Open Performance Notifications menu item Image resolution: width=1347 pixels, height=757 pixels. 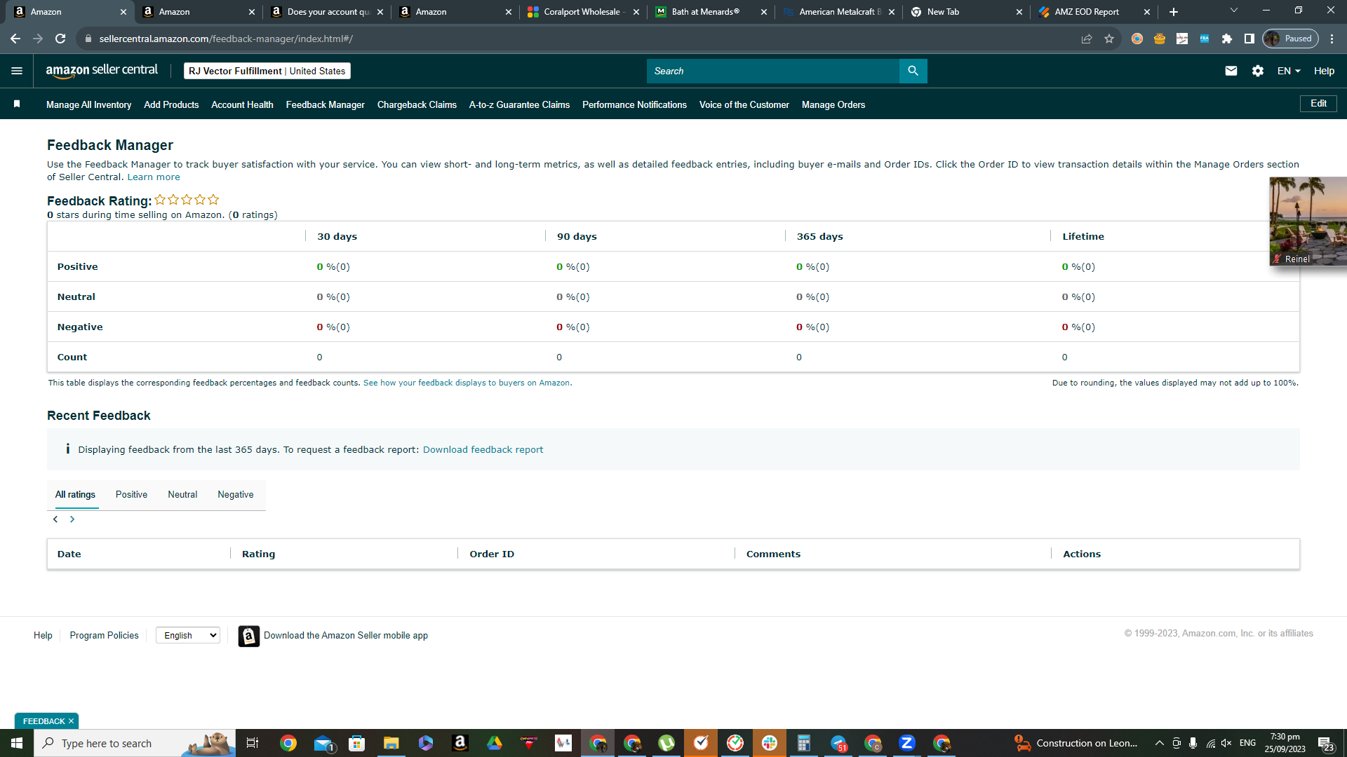(634, 104)
